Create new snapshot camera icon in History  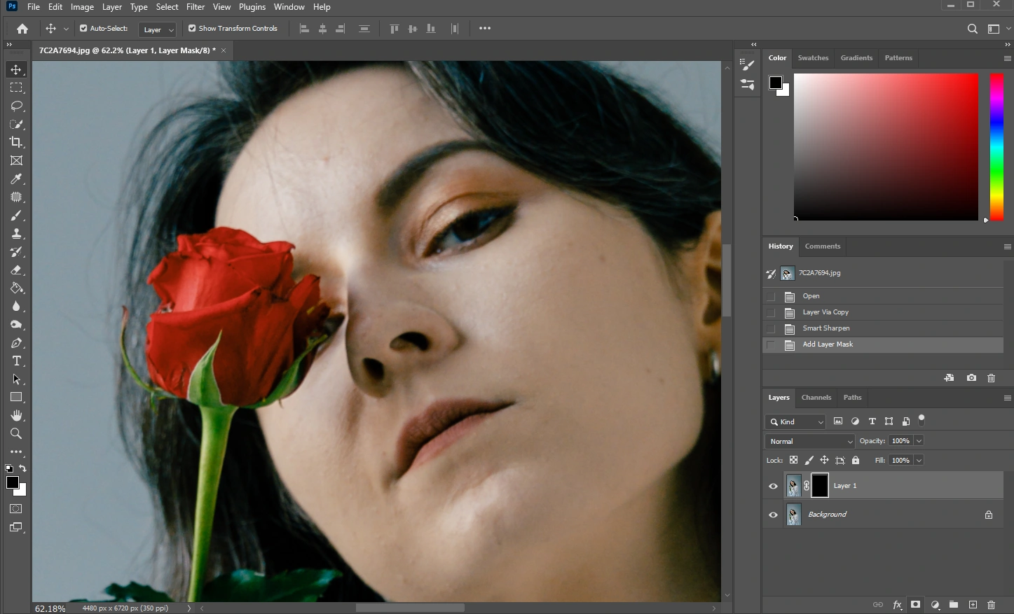[x=971, y=377]
